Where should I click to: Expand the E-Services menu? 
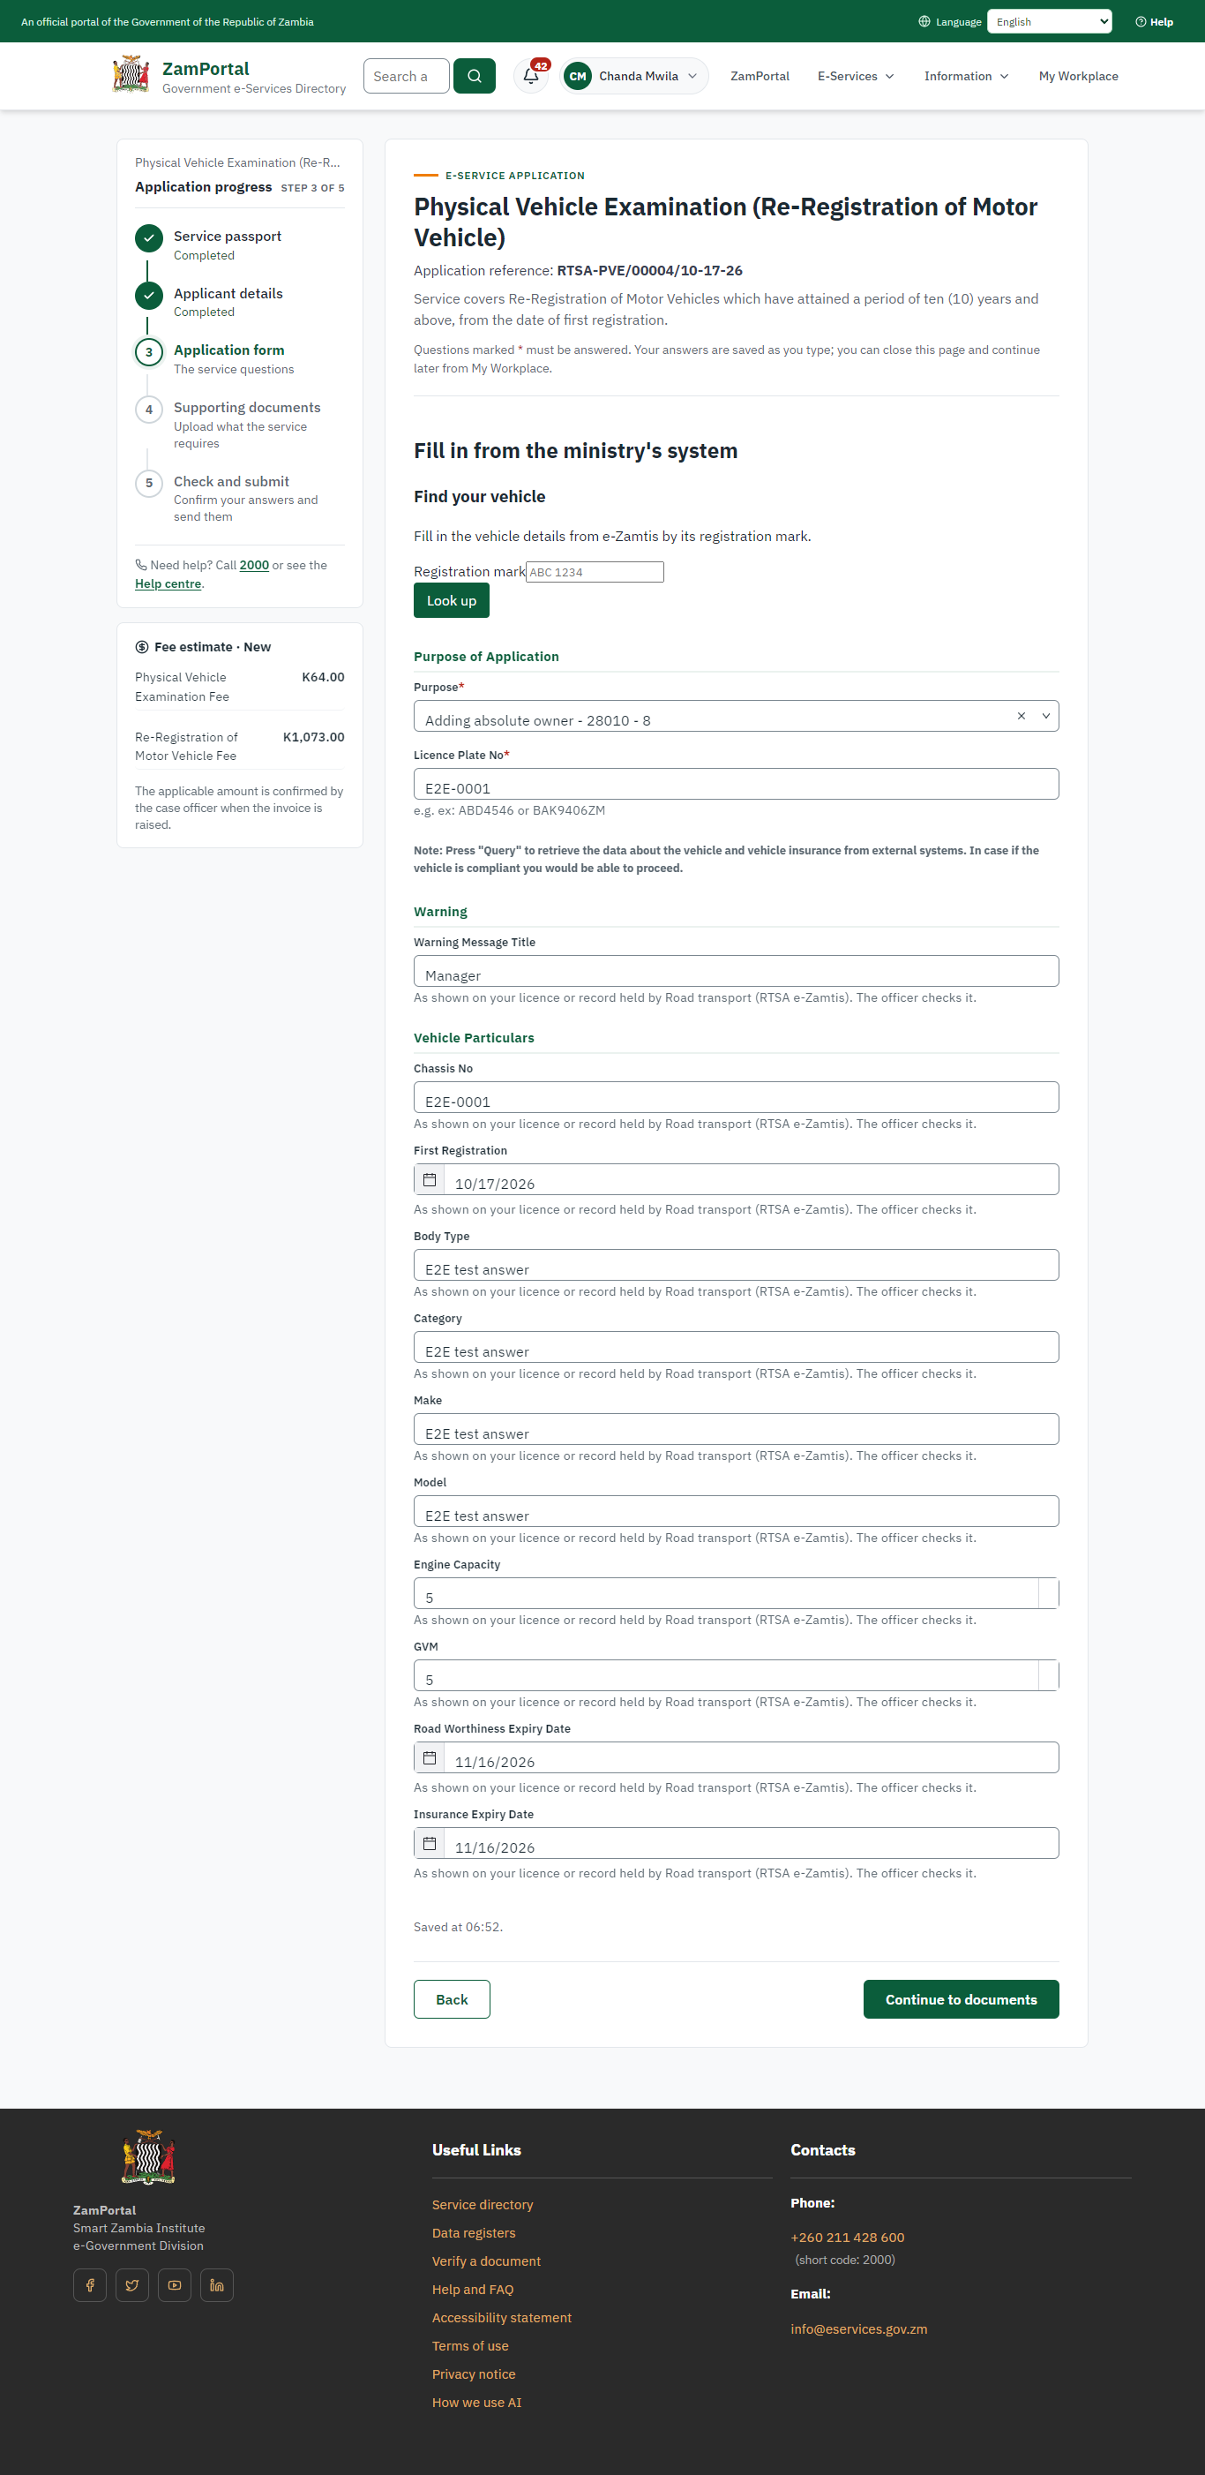point(856,76)
